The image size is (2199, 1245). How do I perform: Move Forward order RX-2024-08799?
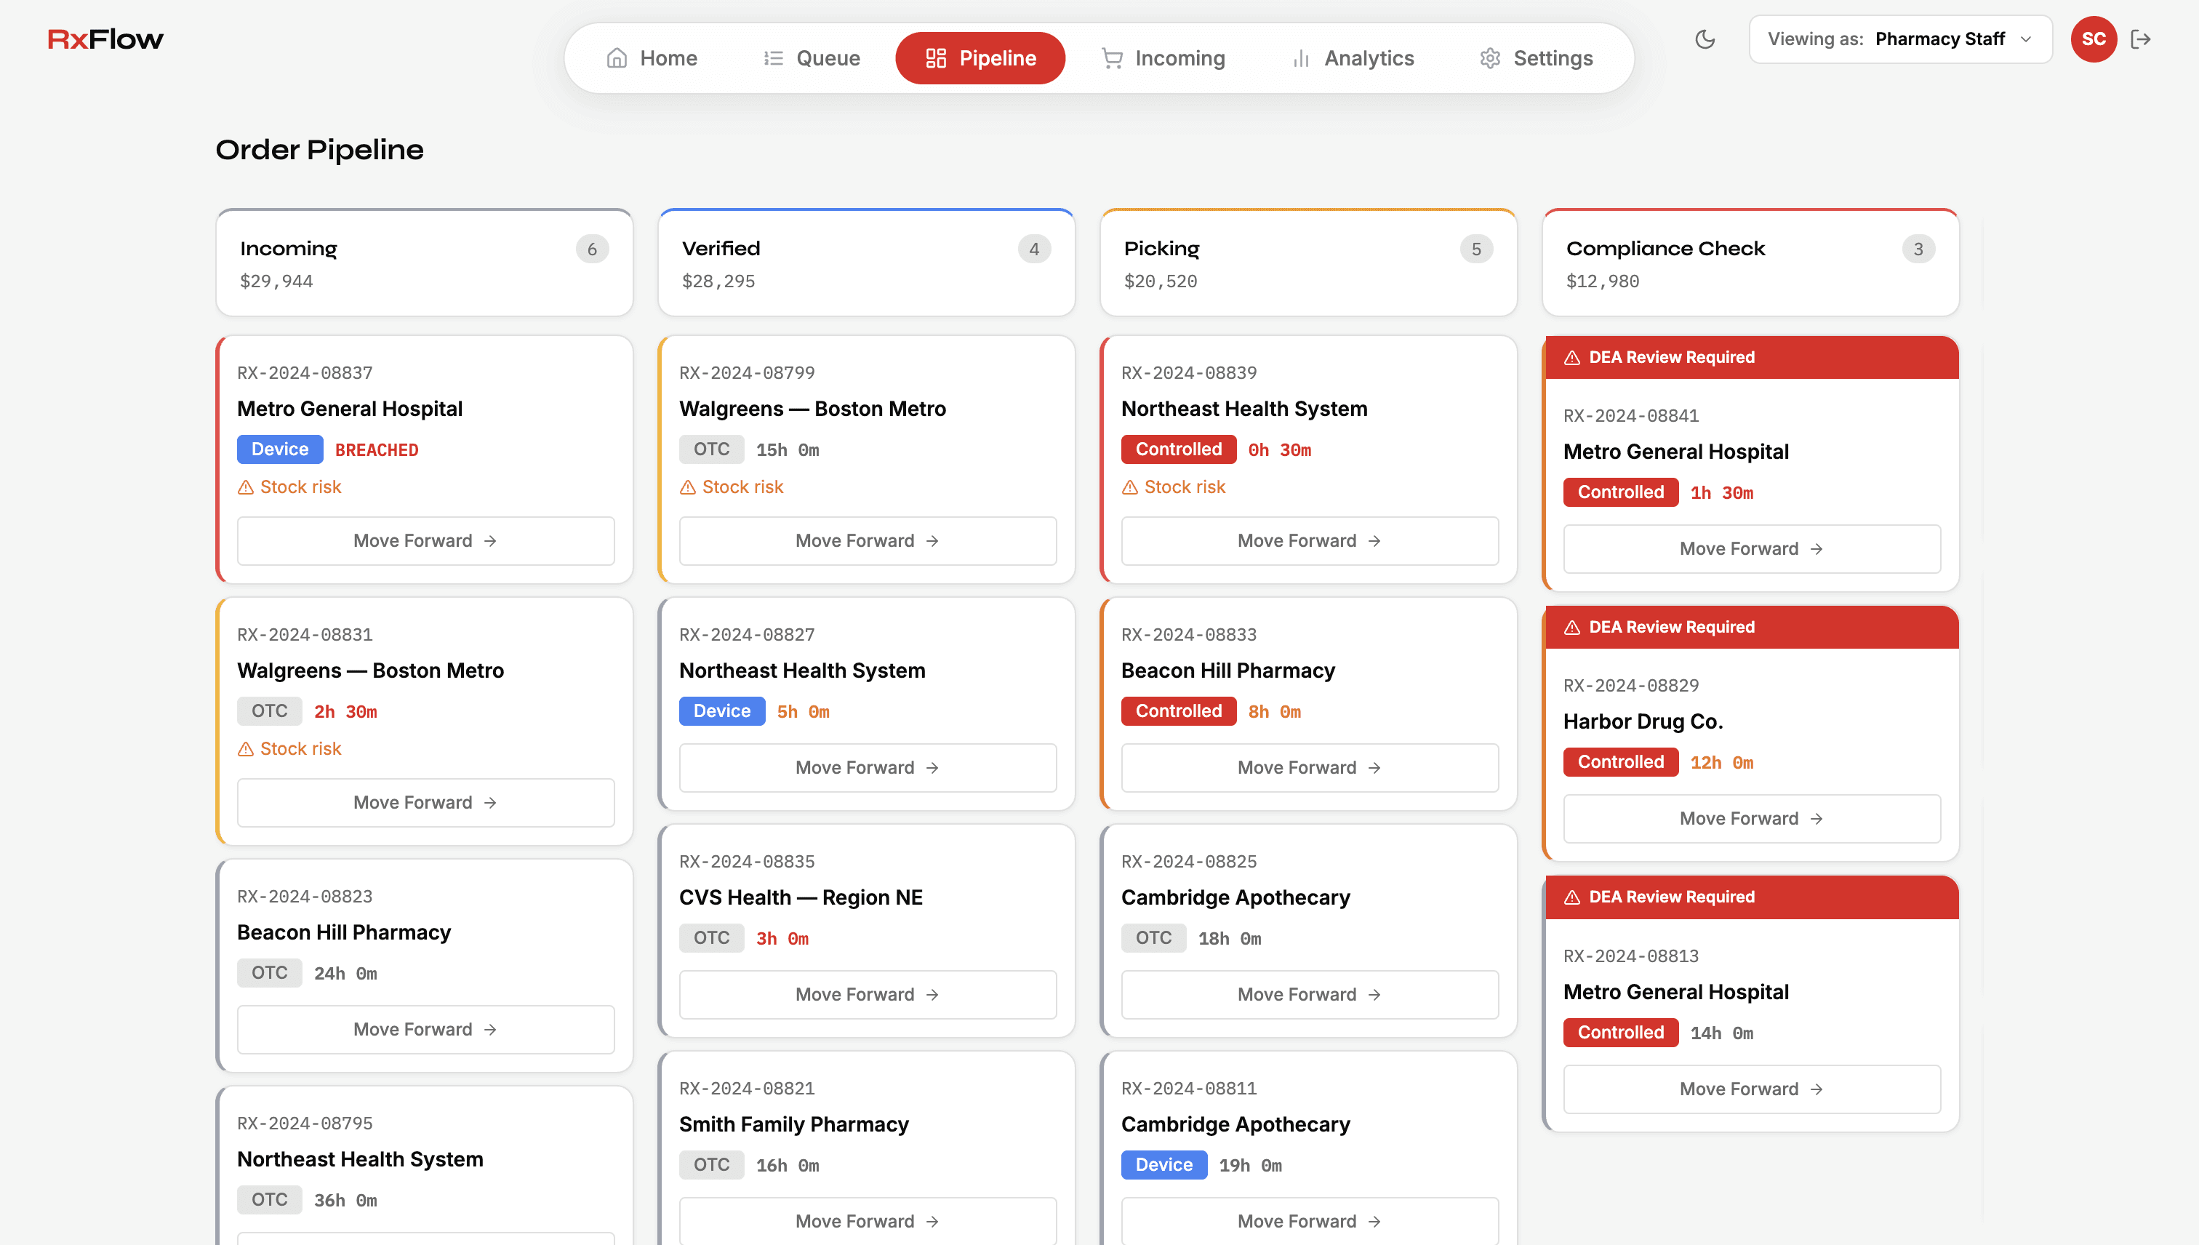coord(867,540)
